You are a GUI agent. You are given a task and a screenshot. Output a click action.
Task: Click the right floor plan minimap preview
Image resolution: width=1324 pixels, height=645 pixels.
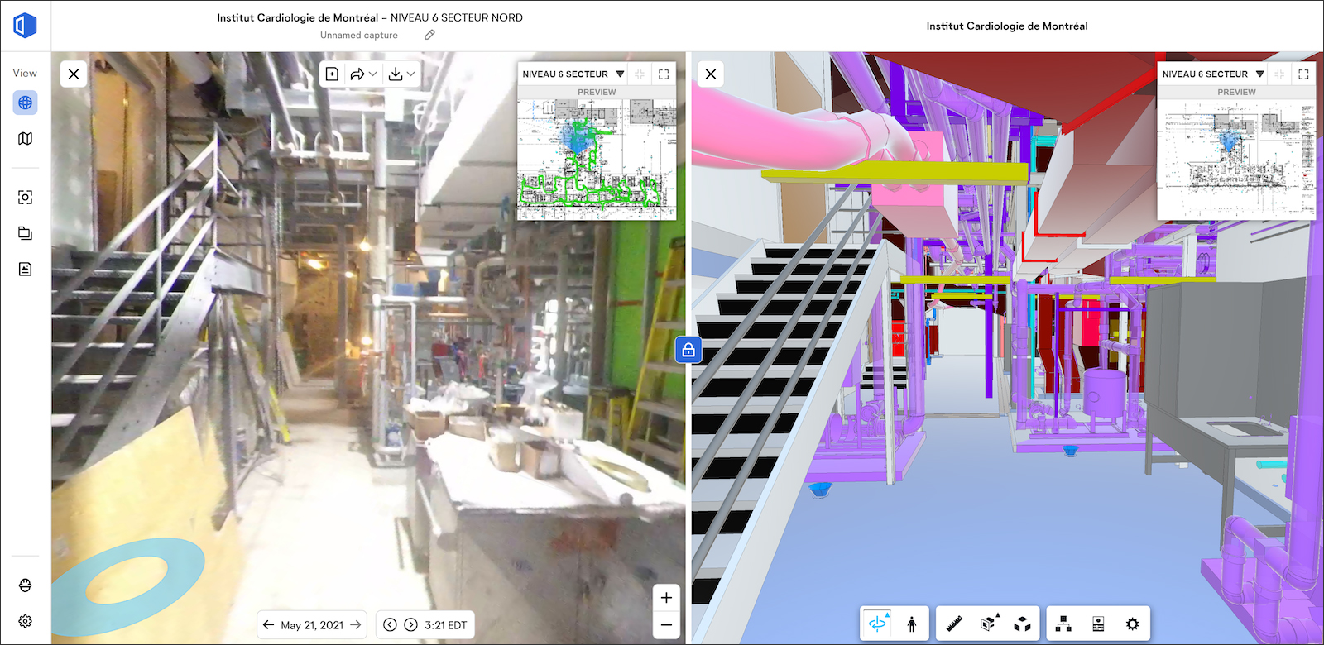[1236, 159]
